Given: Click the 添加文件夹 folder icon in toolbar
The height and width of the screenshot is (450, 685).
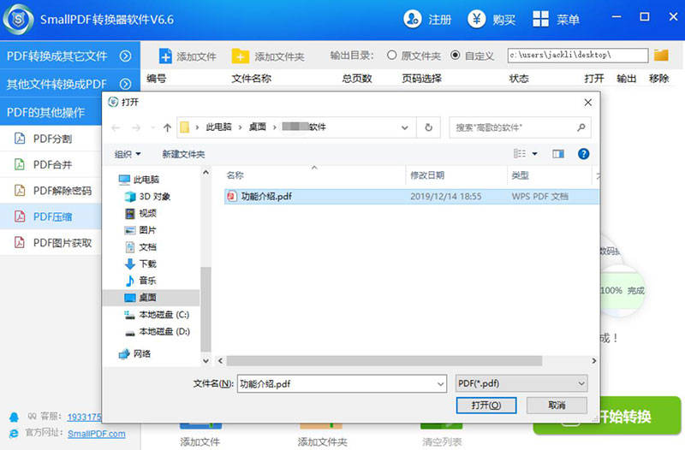Looking at the screenshot, I should point(240,56).
